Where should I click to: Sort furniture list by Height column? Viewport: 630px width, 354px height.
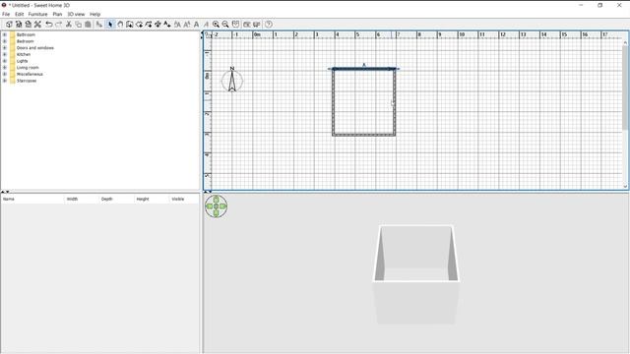click(x=153, y=199)
